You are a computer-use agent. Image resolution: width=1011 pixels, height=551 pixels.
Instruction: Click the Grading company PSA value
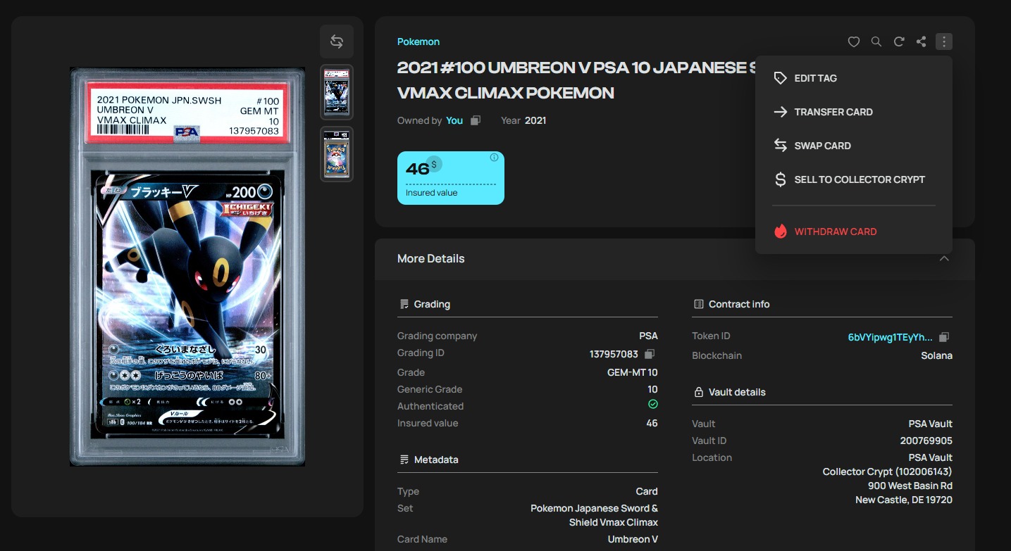coord(649,336)
